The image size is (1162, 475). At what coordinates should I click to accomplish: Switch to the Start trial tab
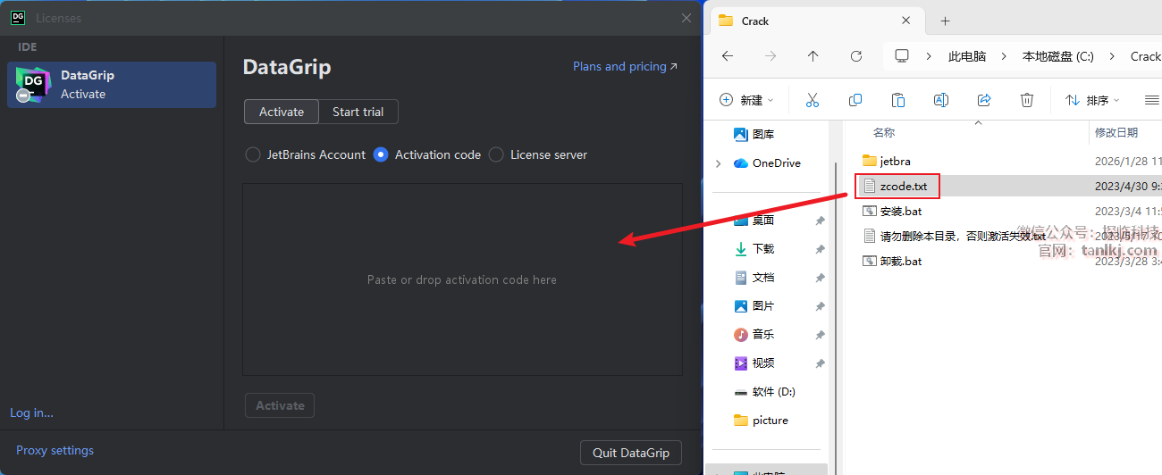click(x=358, y=112)
